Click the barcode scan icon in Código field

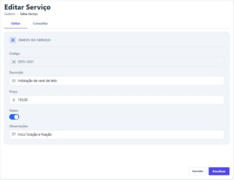[x=14, y=62]
